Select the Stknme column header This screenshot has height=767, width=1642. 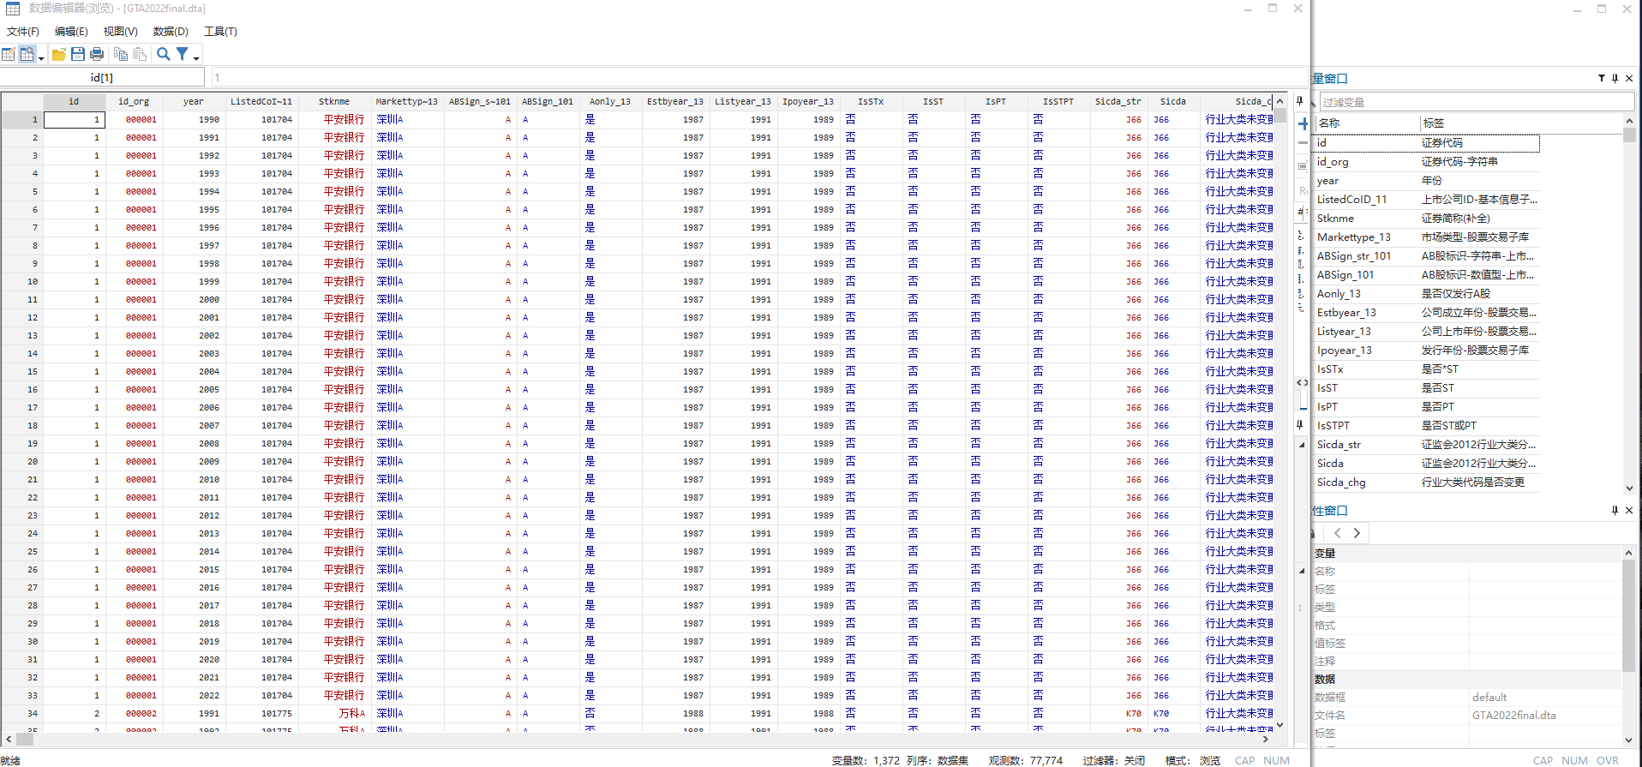click(334, 101)
